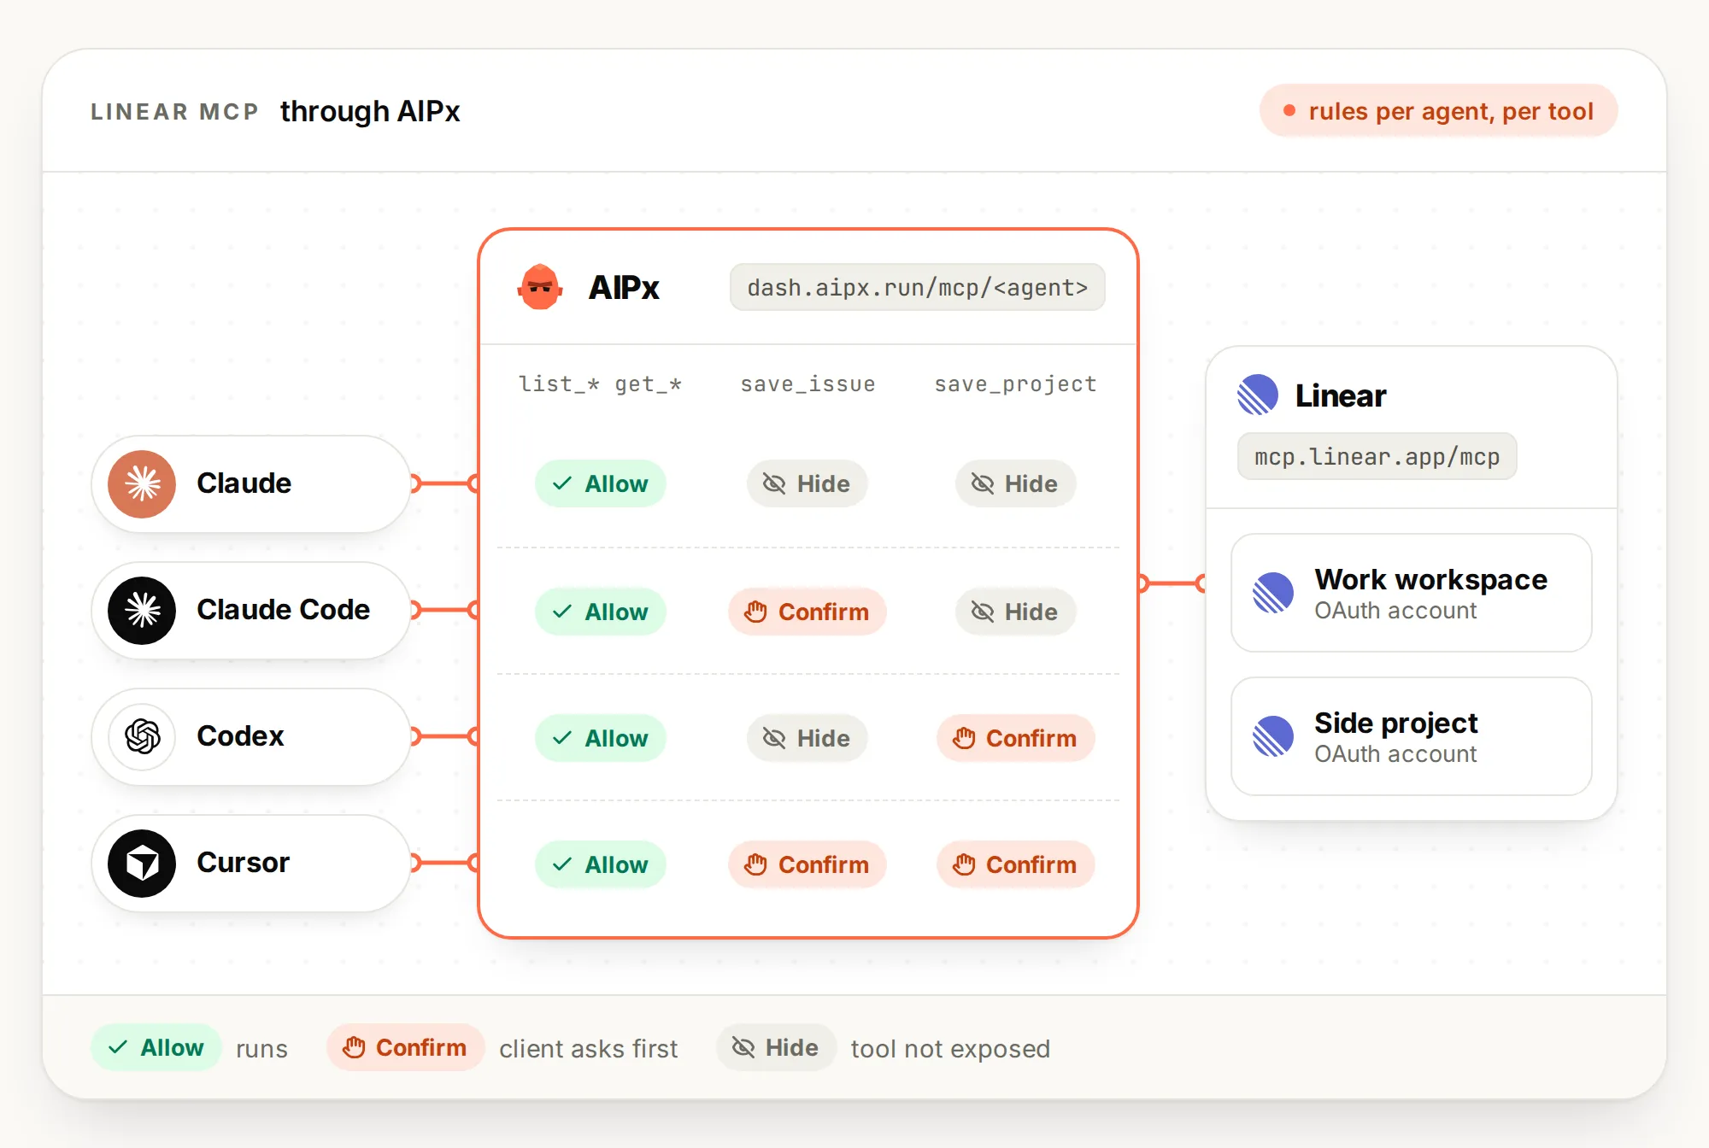The height and width of the screenshot is (1148, 1709).
Task: Click the Claude starburst icon
Action: click(142, 484)
